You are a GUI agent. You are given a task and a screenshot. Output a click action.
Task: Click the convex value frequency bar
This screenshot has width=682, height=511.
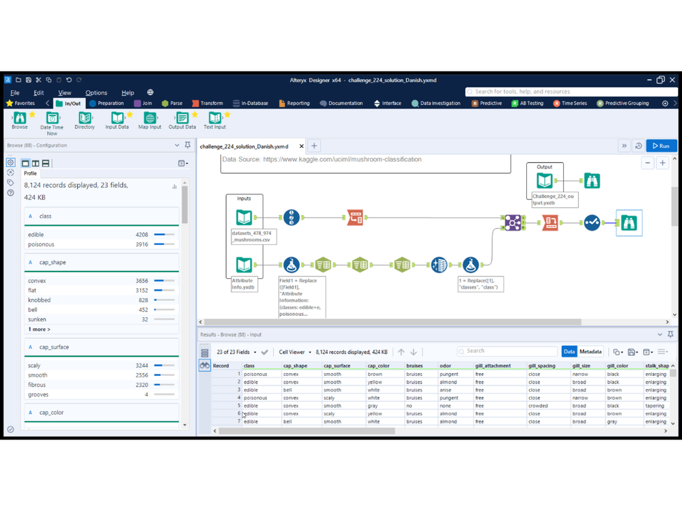[165, 280]
